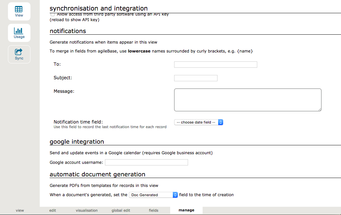Click the 'automatic document generation' heading
Image resolution: width=341 pixels, height=215 pixels.
[97, 174]
